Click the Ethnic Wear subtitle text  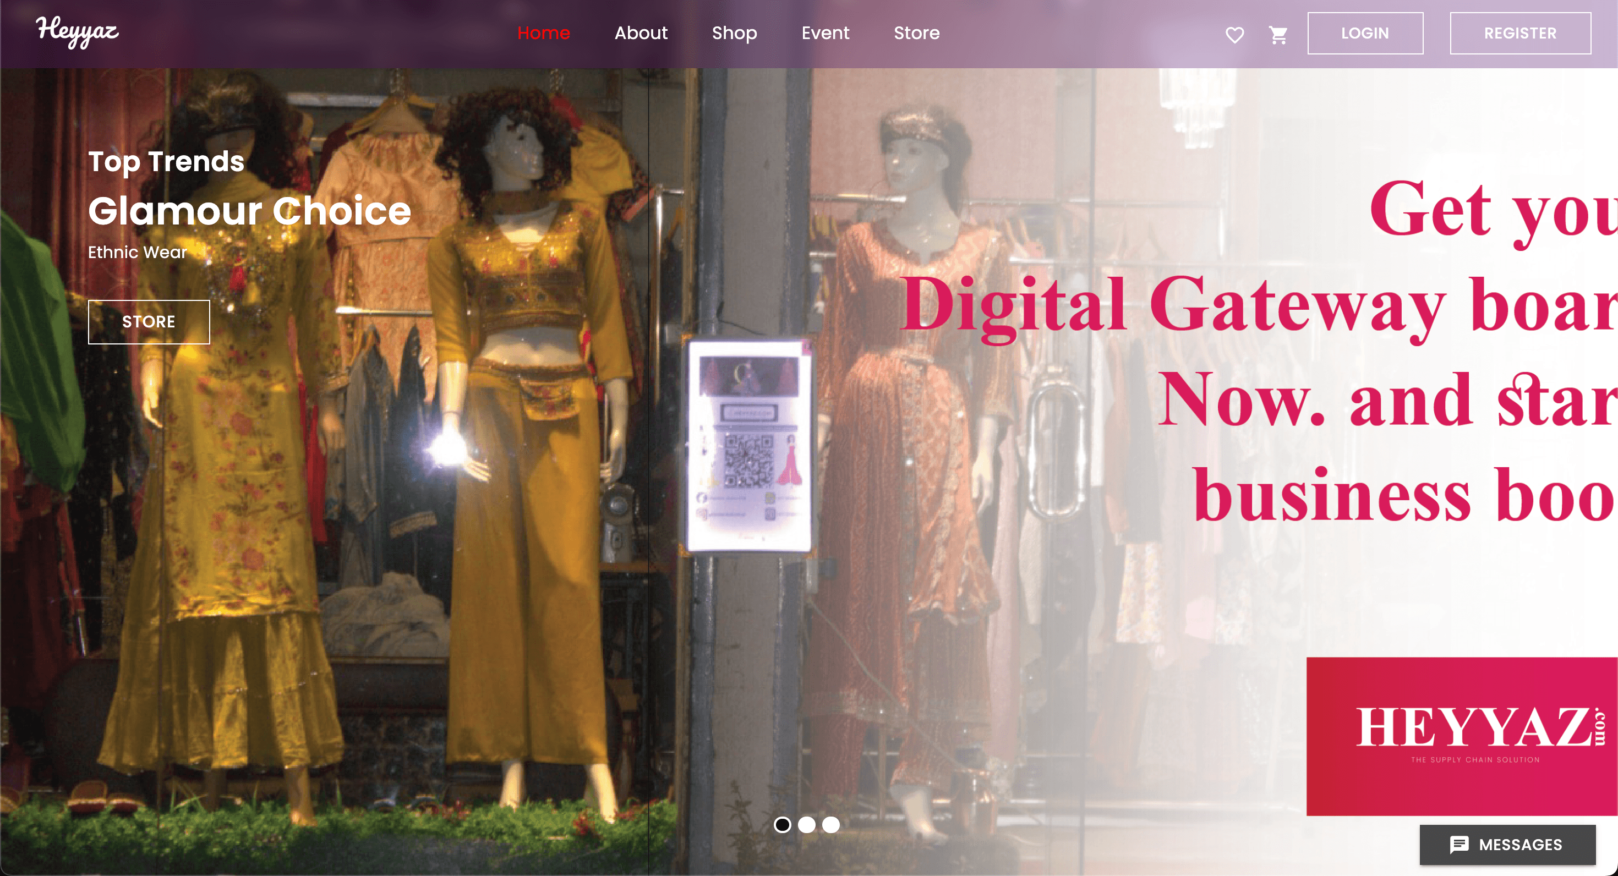point(138,253)
